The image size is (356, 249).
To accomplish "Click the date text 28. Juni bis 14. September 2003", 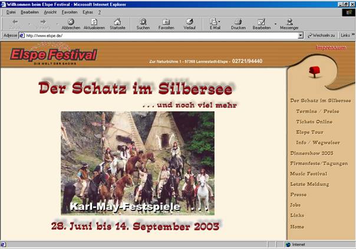I will 136,226.
